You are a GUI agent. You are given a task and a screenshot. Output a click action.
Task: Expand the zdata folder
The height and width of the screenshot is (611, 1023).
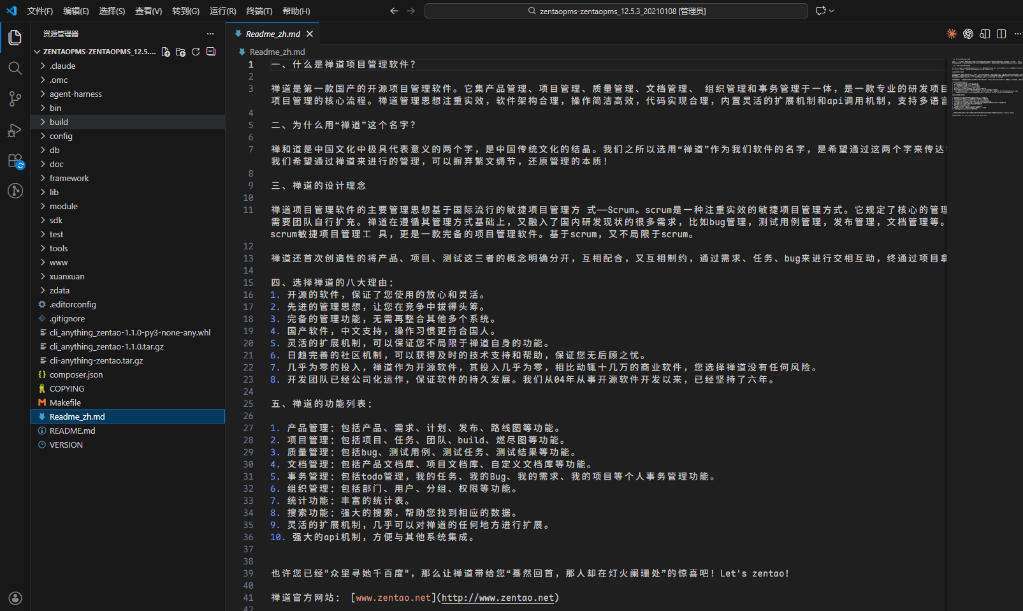click(43, 290)
